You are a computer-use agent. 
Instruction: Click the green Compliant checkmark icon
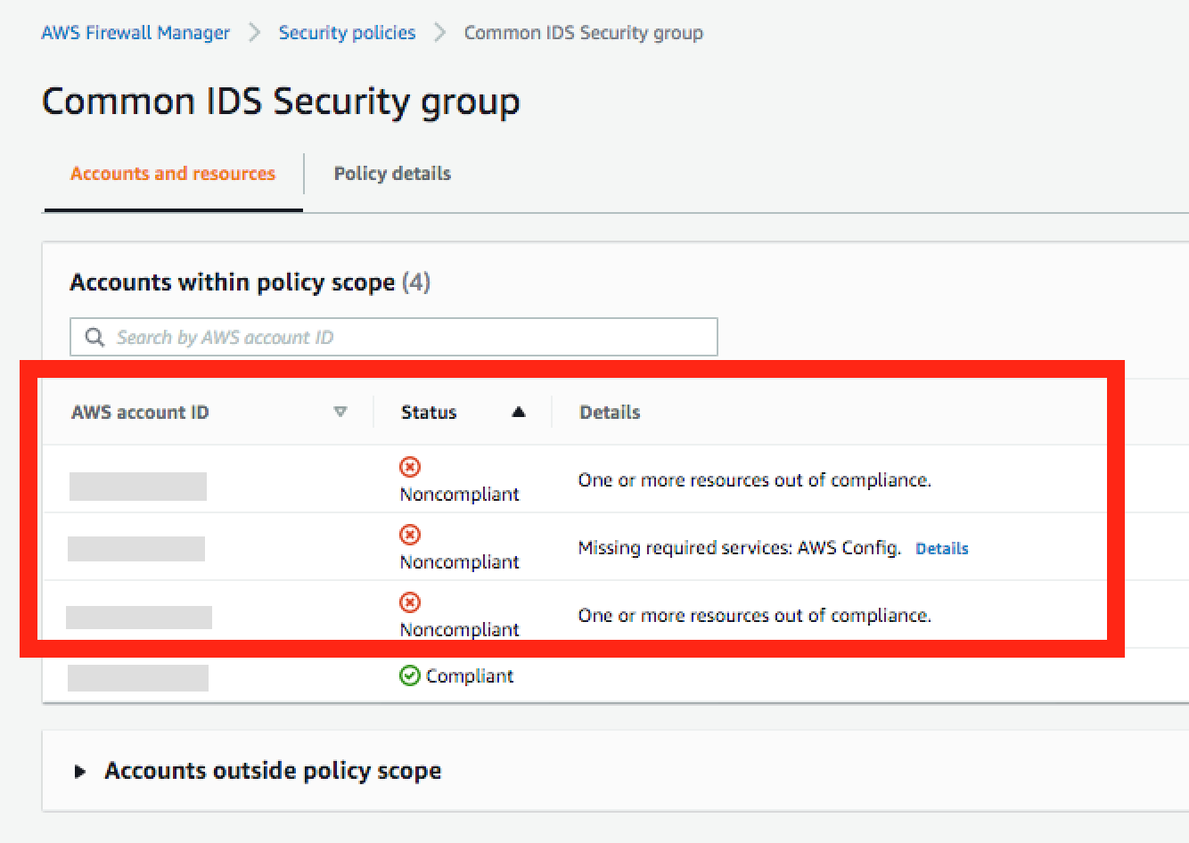click(x=408, y=675)
